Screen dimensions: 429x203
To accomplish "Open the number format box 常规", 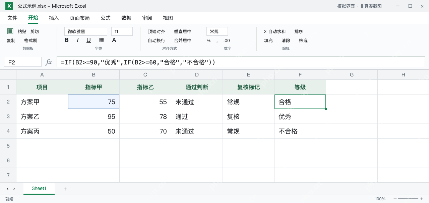I will 217,31.
